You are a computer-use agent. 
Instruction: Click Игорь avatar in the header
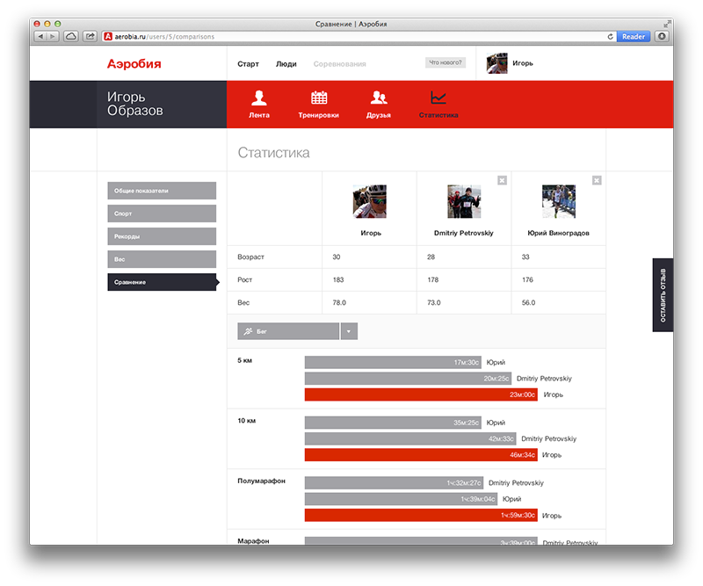pos(496,63)
